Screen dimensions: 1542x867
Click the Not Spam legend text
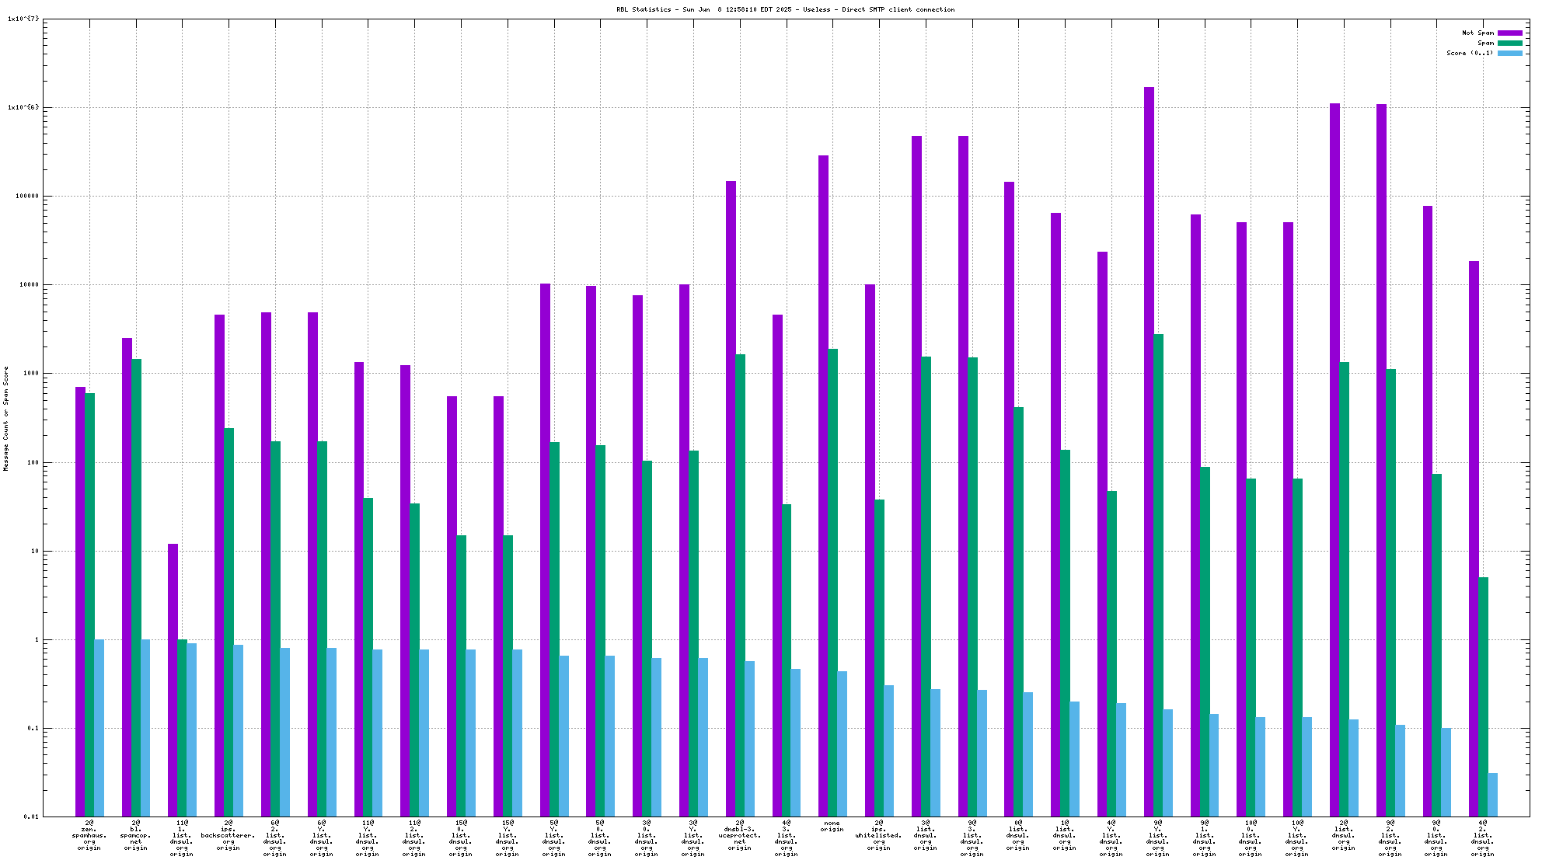pyautogui.click(x=1477, y=33)
